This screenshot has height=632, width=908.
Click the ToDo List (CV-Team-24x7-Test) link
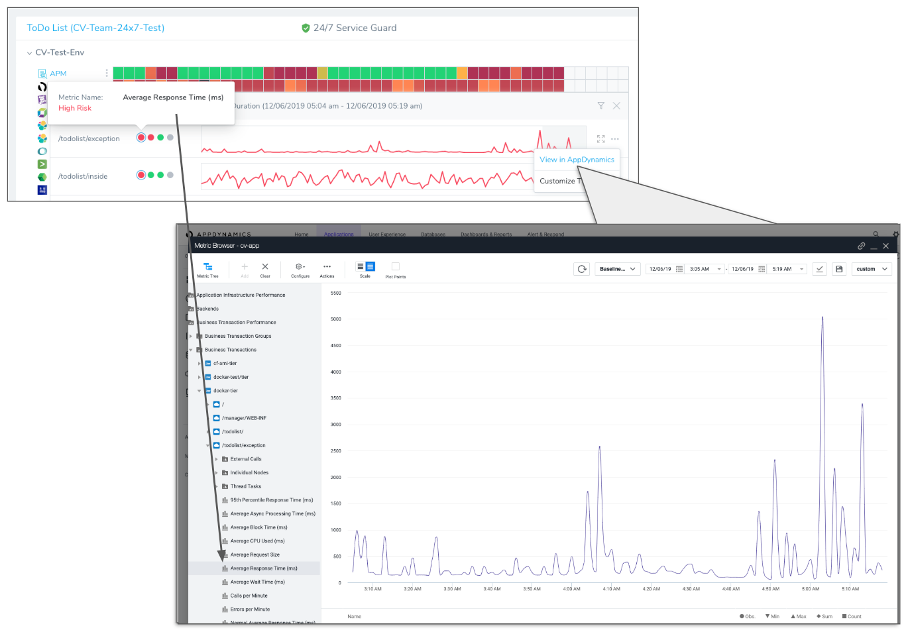95,28
